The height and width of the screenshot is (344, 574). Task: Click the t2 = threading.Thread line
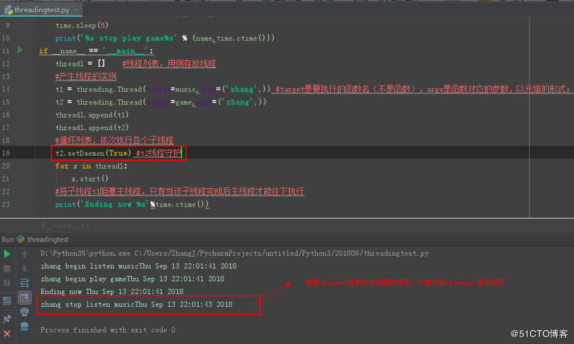click(161, 102)
